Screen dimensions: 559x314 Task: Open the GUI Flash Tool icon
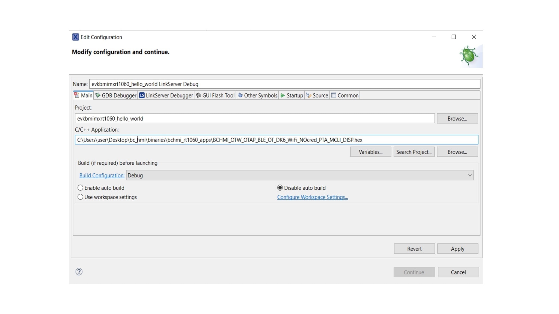pyautogui.click(x=199, y=95)
